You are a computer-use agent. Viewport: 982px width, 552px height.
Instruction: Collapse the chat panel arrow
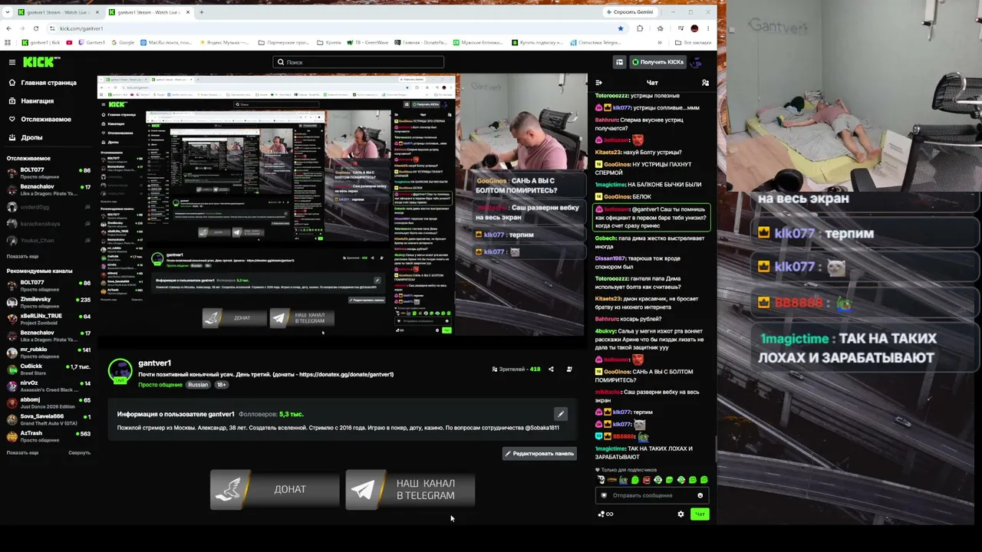click(598, 83)
